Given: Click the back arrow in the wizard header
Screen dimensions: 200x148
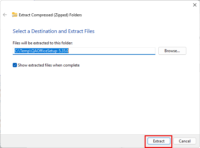Looking at the screenshot, I should click(x=5, y=15).
